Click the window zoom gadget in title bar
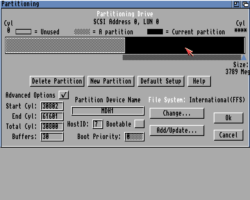Image resolution: width=250 pixels, height=200 pixels. [237, 4]
